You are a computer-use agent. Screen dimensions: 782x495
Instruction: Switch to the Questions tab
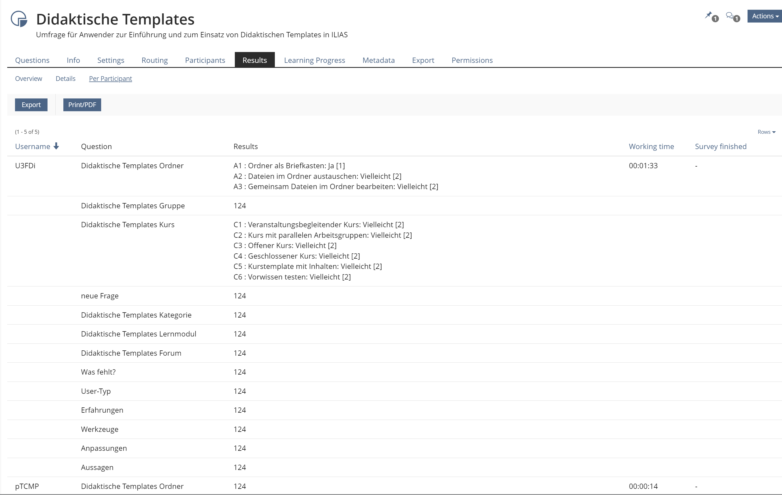click(32, 60)
